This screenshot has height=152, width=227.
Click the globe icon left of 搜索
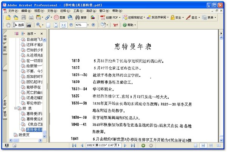tap(70, 17)
